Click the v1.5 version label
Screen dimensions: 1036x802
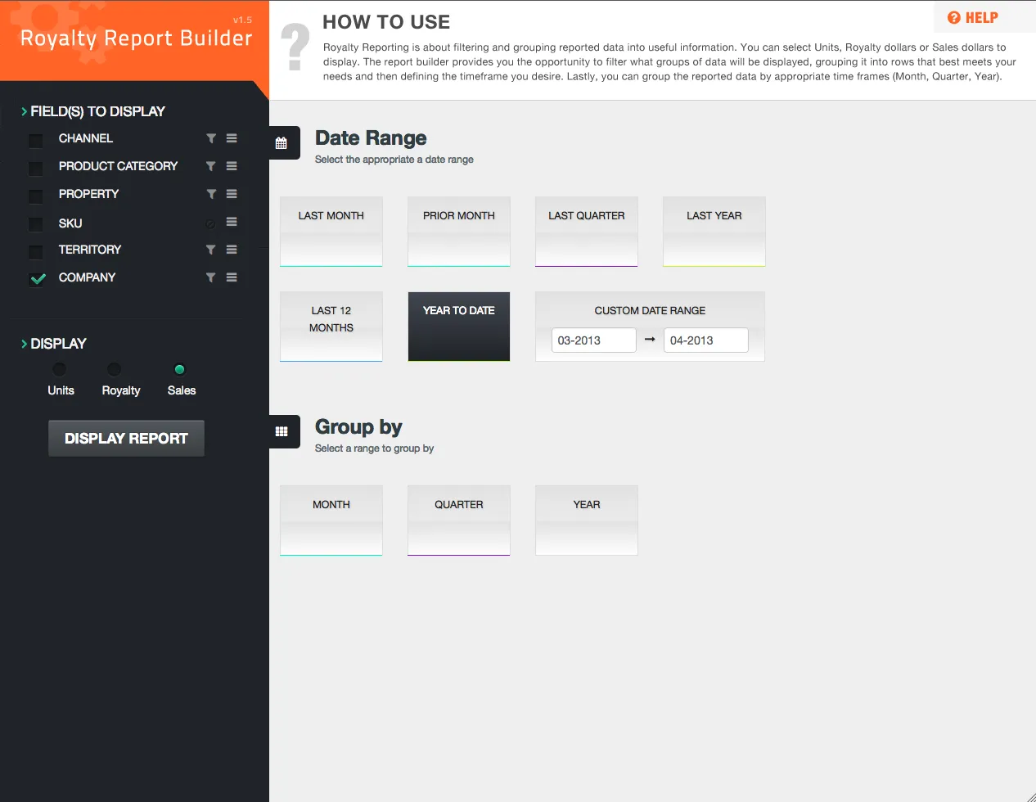(x=242, y=20)
